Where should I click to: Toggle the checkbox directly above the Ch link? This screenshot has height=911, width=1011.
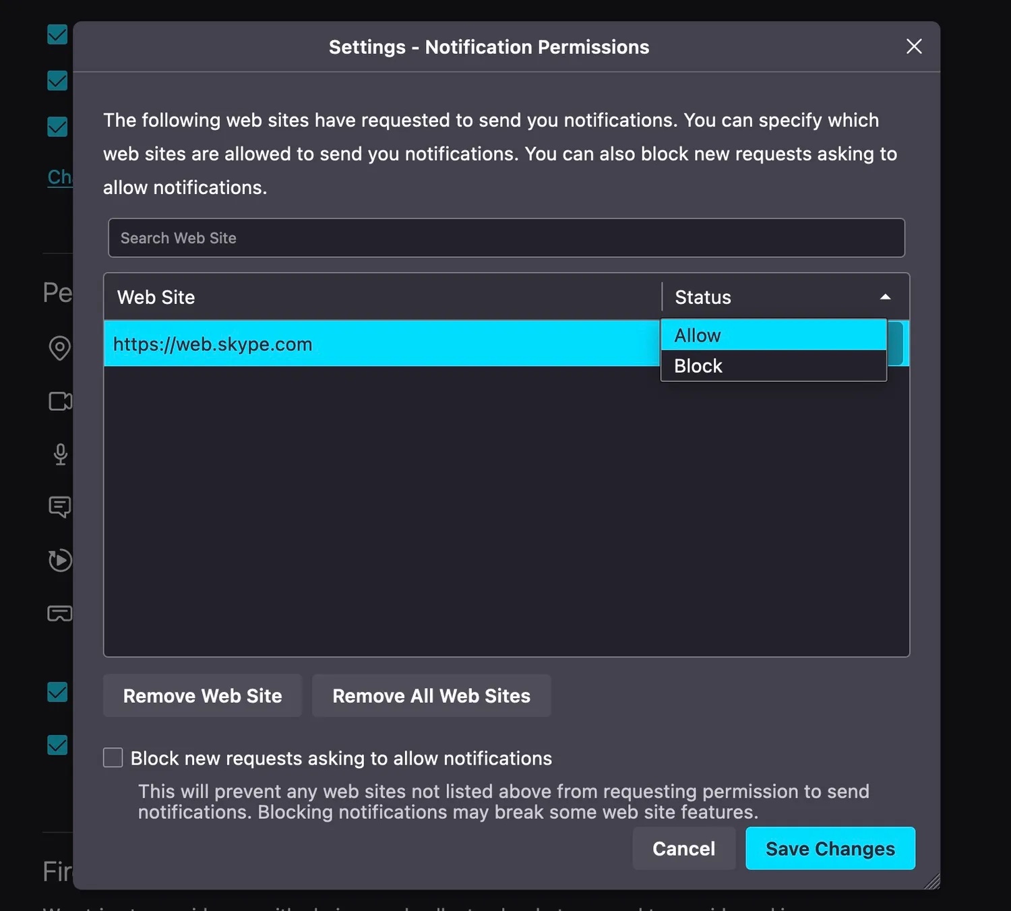57,127
